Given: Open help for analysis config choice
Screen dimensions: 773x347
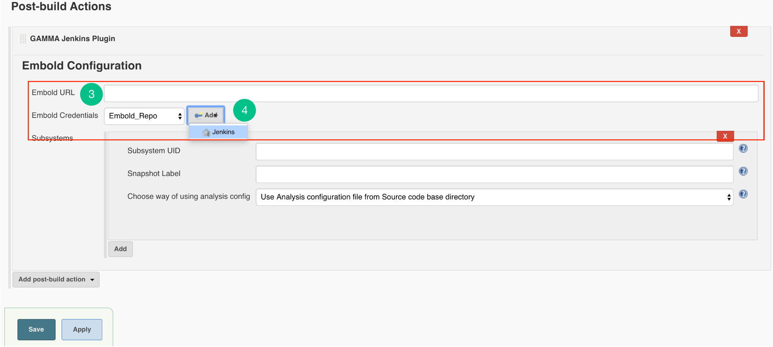Looking at the screenshot, I should point(743,194).
